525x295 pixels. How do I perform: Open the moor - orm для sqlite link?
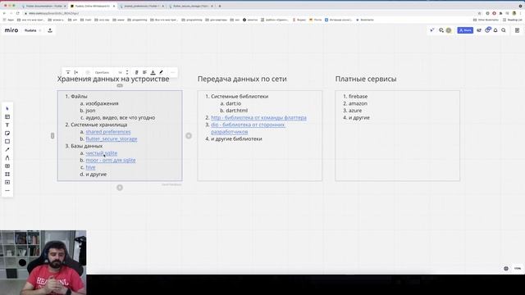click(111, 161)
